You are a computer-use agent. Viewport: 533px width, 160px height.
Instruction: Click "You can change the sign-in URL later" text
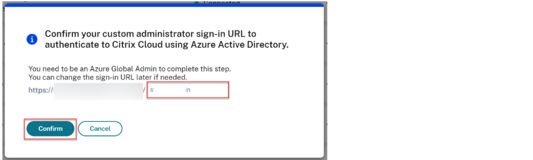click(107, 78)
